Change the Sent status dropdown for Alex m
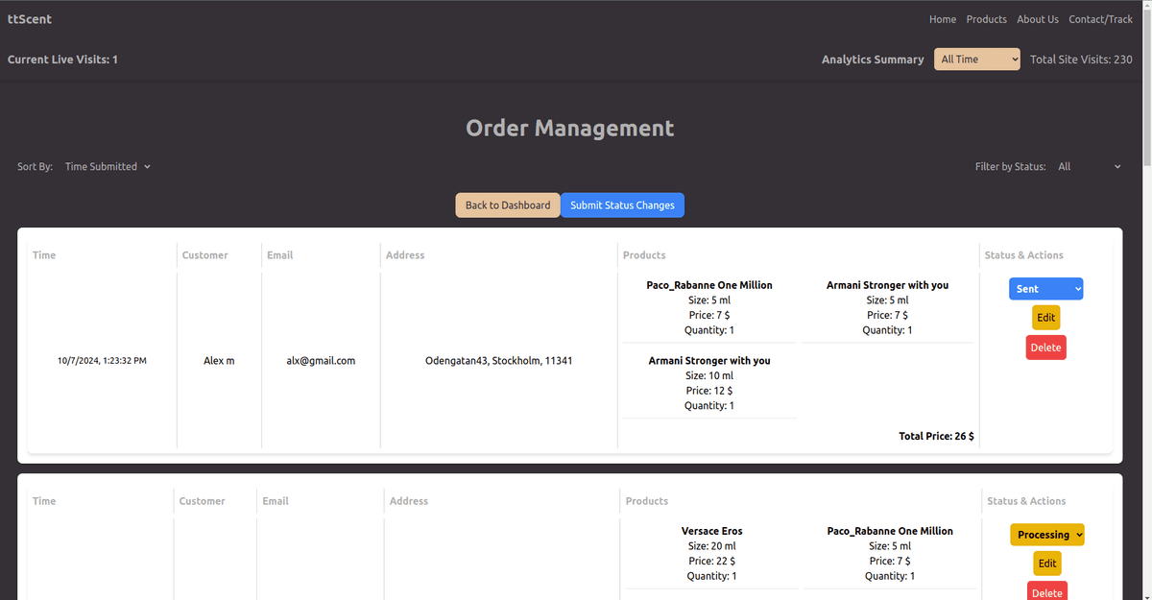The width and height of the screenshot is (1152, 600). (x=1046, y=289)
